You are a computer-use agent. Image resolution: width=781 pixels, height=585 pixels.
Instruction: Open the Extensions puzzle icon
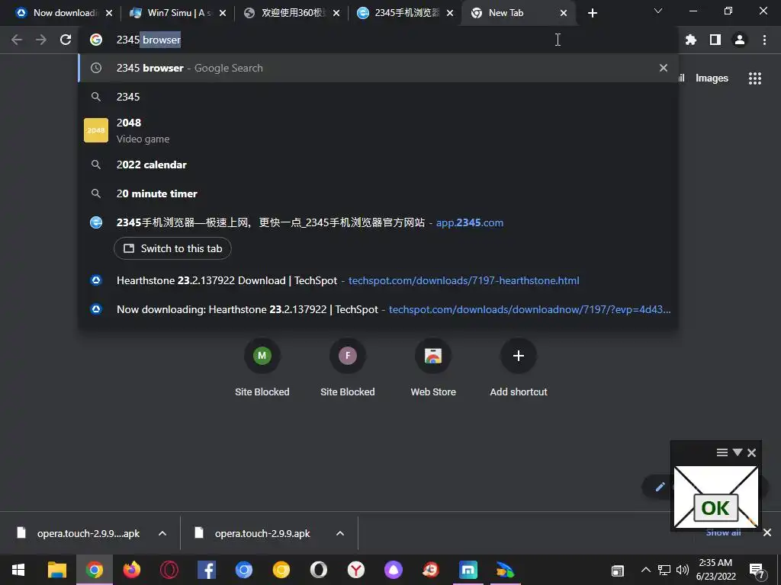point(690,40)
